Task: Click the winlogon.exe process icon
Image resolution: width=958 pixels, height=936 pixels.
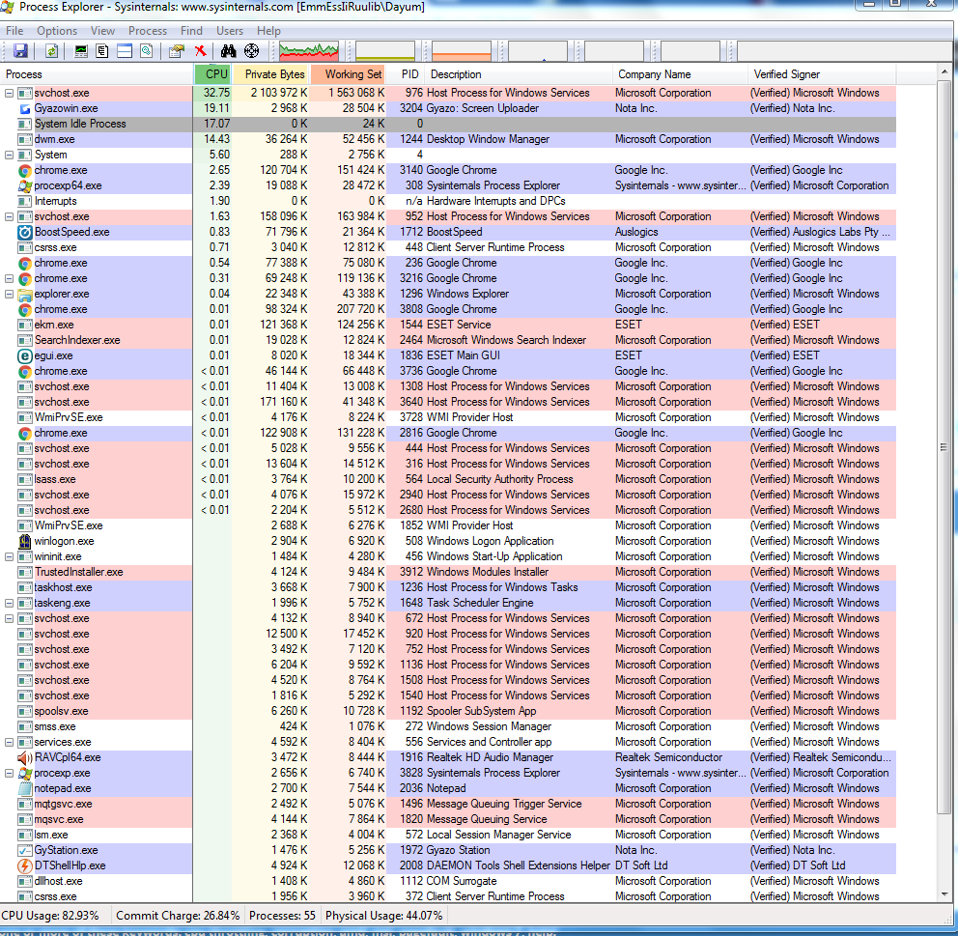Action: (25, 541)
